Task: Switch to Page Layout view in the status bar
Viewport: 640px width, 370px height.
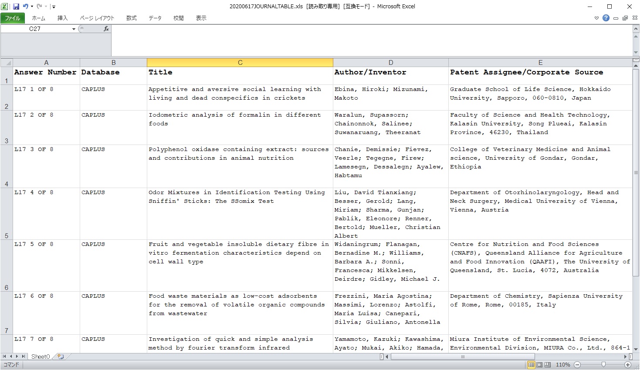Action: pyautogui.click(x=539, y=365)
